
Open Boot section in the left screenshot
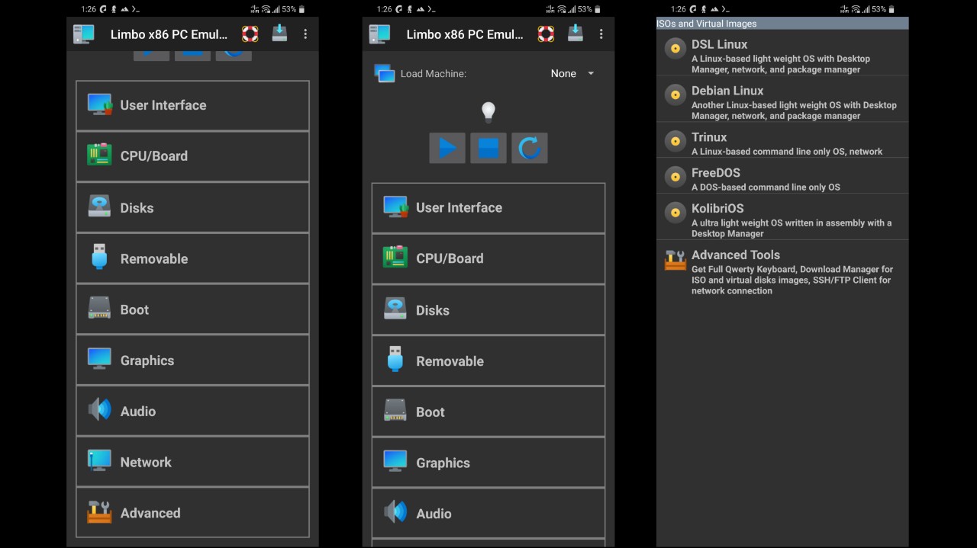(x=192, y=309)
